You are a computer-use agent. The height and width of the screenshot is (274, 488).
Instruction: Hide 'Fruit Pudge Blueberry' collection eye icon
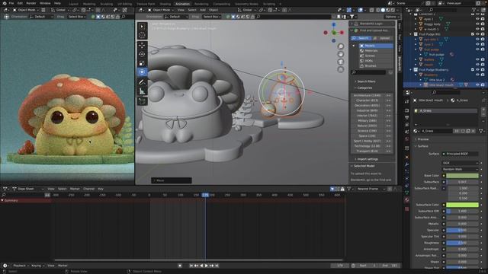coord(477,69)
